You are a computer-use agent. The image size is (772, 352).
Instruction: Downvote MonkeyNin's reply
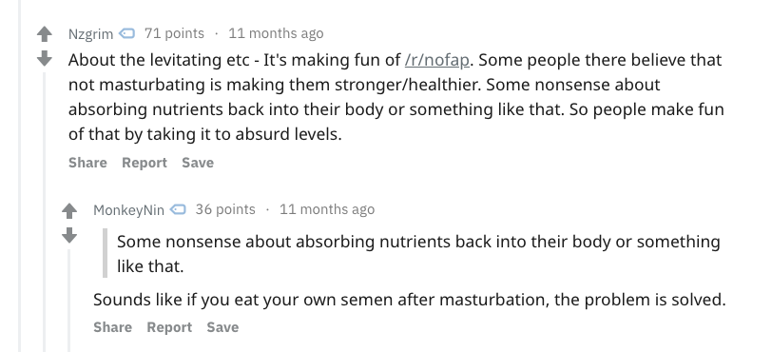pyautogui.click(x=69, y=235)
